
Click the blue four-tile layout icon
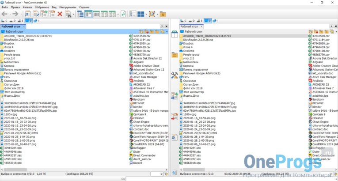[x=141, y=14]
